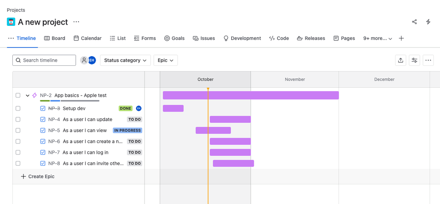Click the epic lightning icon for NP-2
Viewport: 440px width, 204px height.
(34, 95)
